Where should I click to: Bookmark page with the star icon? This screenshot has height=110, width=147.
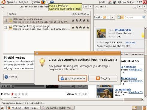108,17
